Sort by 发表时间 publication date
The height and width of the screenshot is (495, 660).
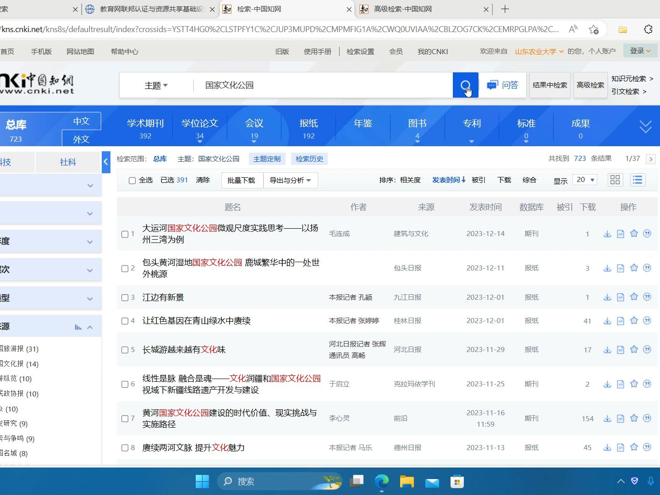click(x=449, y=180)
